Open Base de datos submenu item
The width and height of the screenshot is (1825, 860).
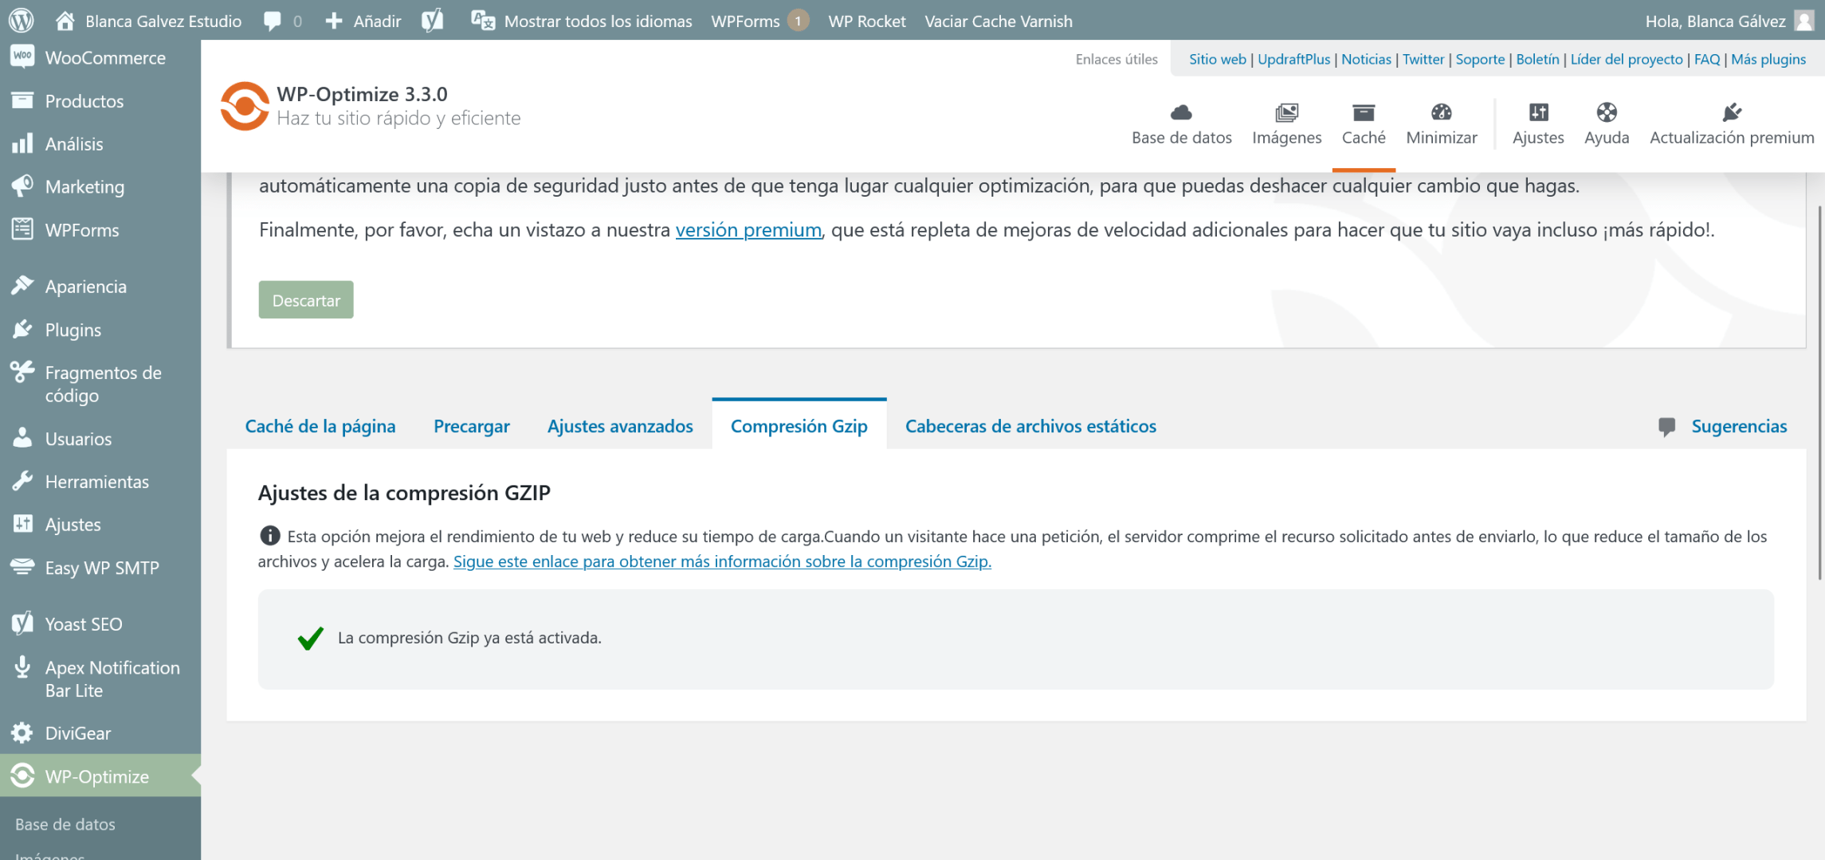[x=65, y=824]
